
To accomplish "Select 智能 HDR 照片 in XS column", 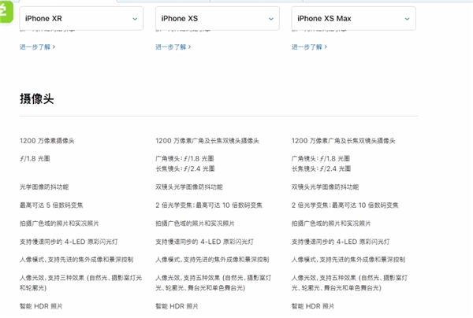I will [x=177, y=306].
